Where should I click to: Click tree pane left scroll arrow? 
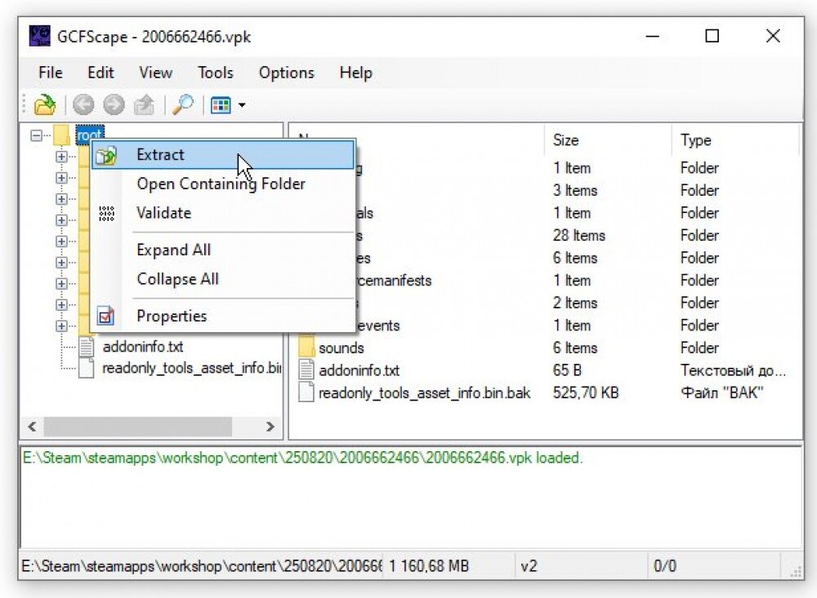point(33,427)
